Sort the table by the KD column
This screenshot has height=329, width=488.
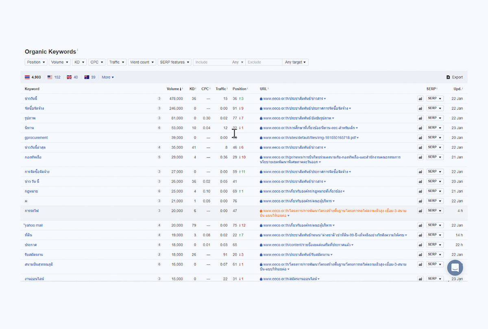(x=192, y=89)
